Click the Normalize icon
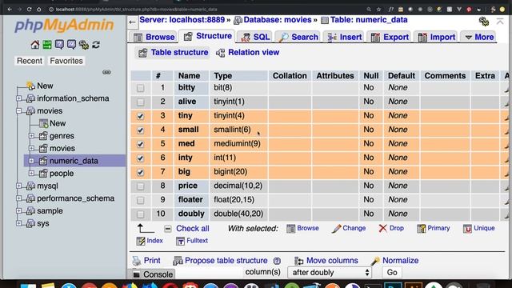Screen dimensions: 512x288 tap(375, 261)
